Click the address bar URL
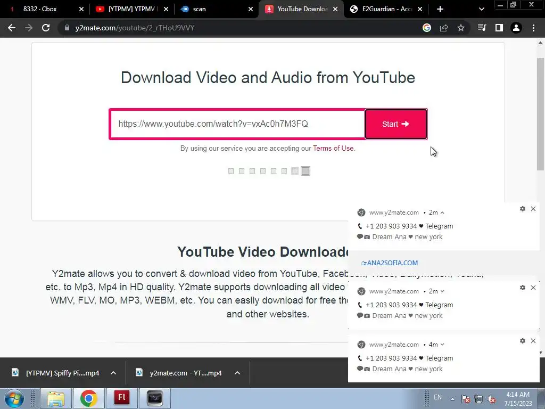The height and width of the screenshot is (409, 545). click(x=135, y=28)
